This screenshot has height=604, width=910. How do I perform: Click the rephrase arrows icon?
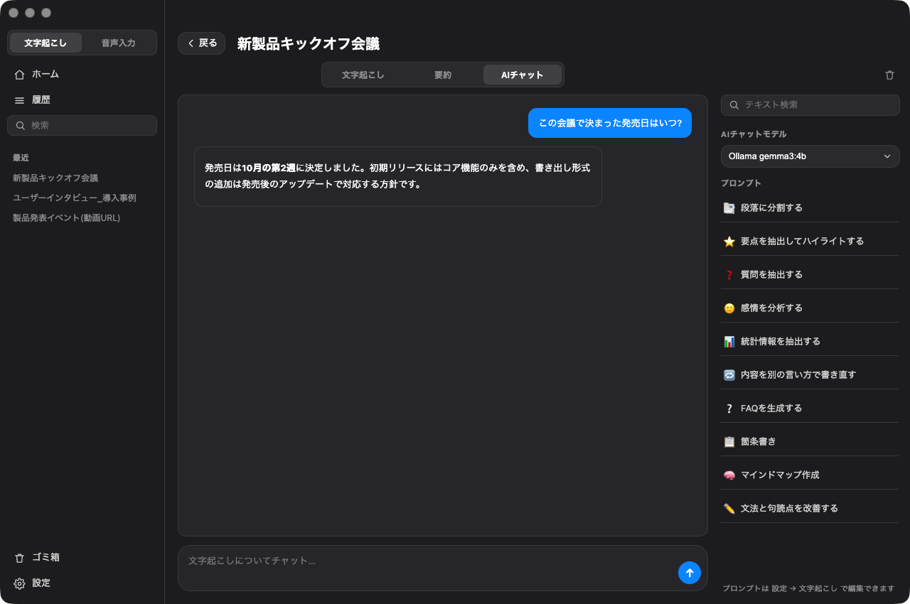(729, 375)
